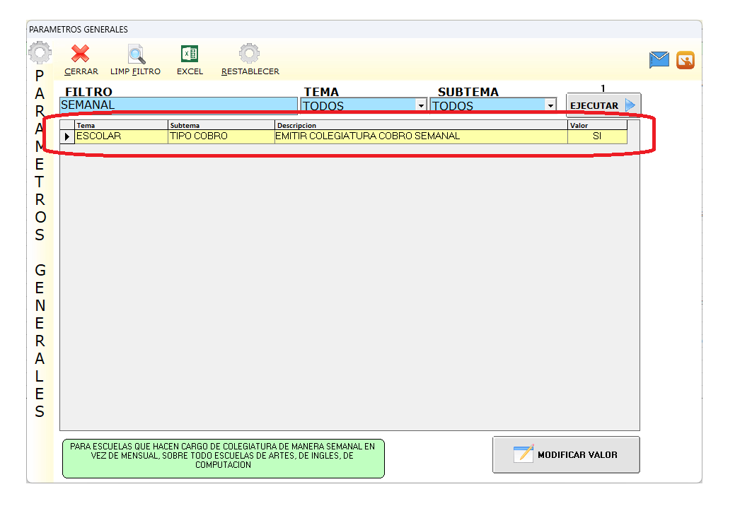The image size is (752, 530).
Task: Click the orange presentation icon
Action: pos(686,60)
